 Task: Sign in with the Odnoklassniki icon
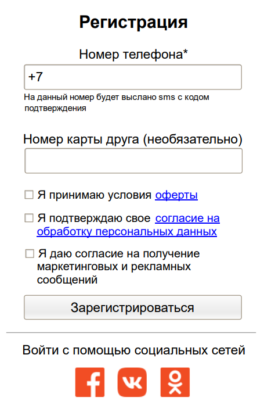click(175, 382)
